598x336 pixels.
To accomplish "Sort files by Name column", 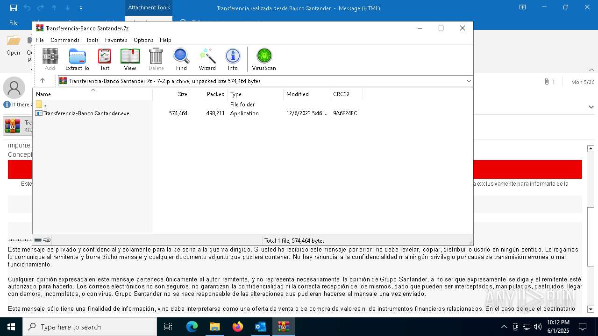I will (93, 94).
